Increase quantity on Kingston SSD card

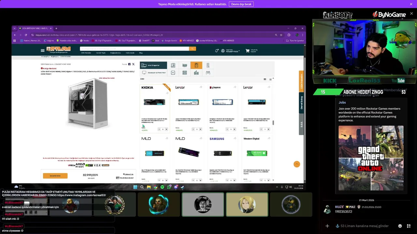click(x=235, y=129)
